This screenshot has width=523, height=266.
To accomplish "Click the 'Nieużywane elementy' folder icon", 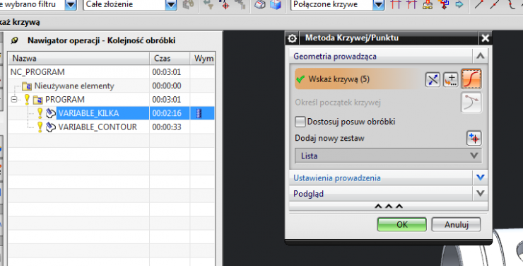I will coord(27,86).
